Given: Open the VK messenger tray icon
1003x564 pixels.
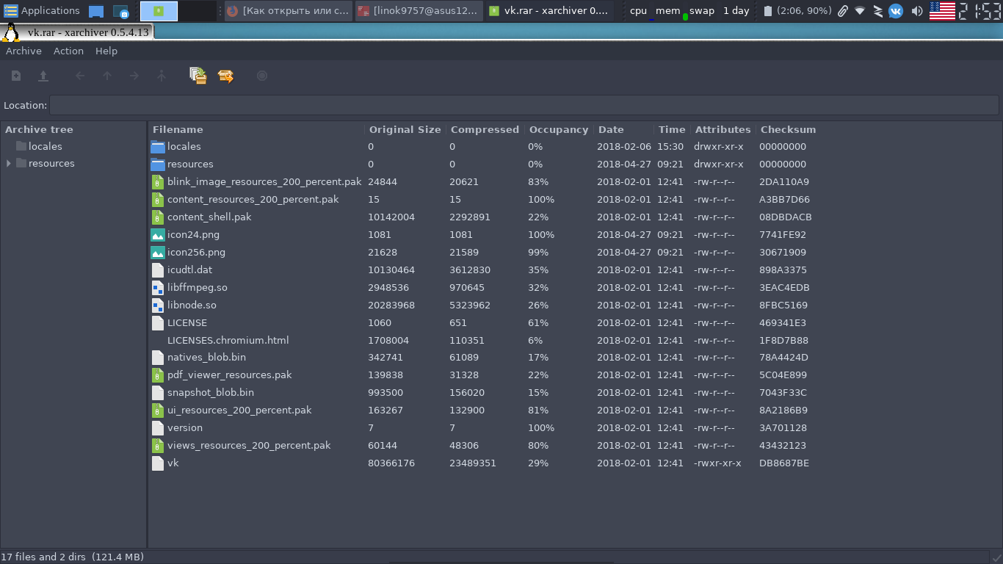Looking at the screenshot, I should point(896,11).
